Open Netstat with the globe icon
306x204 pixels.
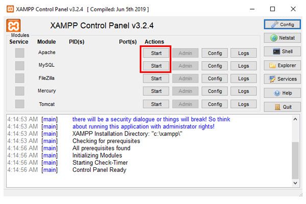282,38
